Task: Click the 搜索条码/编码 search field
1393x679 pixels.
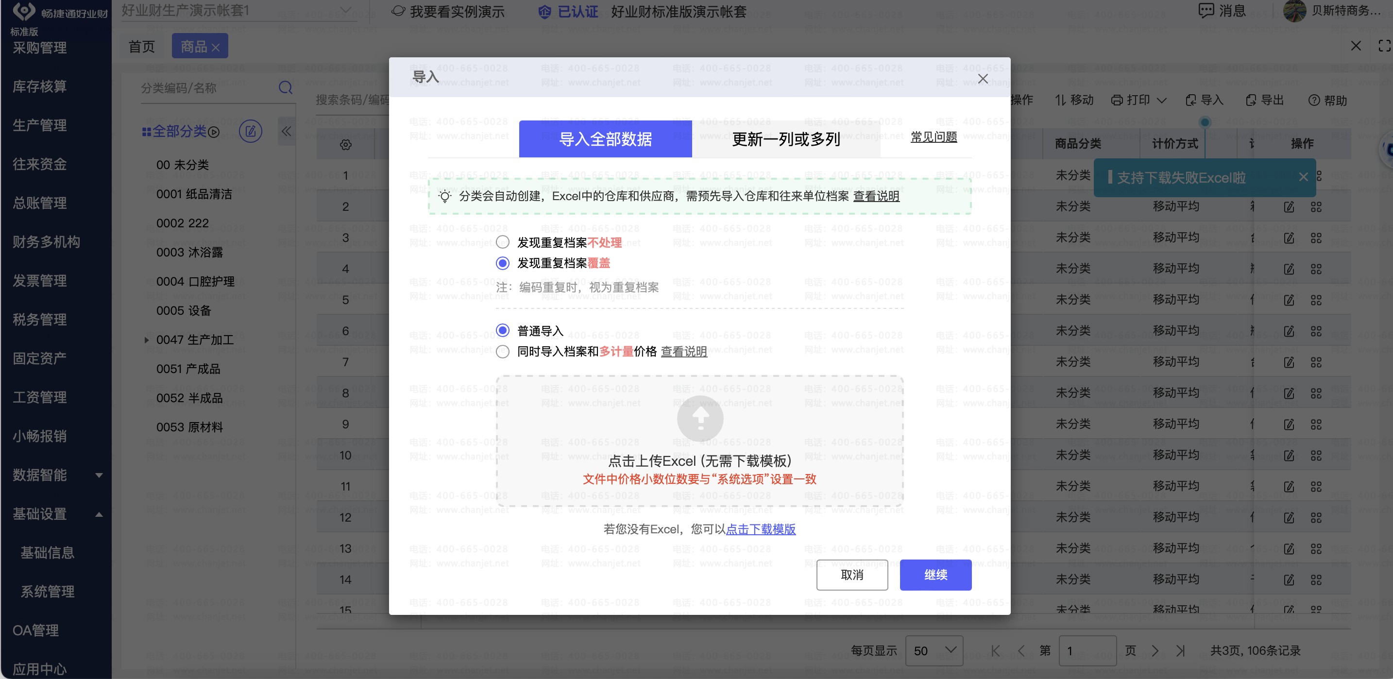Action: [353, 100]
